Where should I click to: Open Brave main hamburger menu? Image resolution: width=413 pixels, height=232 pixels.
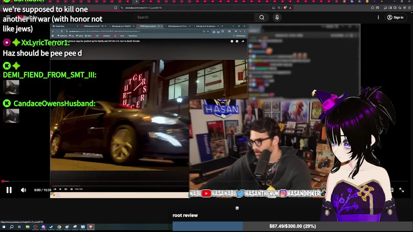click(409, 8)
